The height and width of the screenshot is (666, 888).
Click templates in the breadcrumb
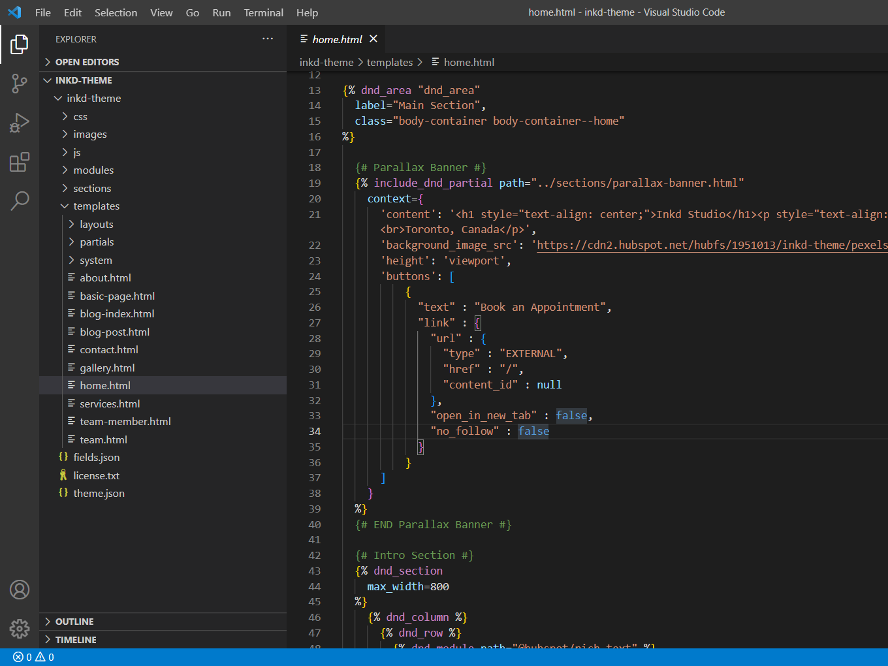[390, 62]
